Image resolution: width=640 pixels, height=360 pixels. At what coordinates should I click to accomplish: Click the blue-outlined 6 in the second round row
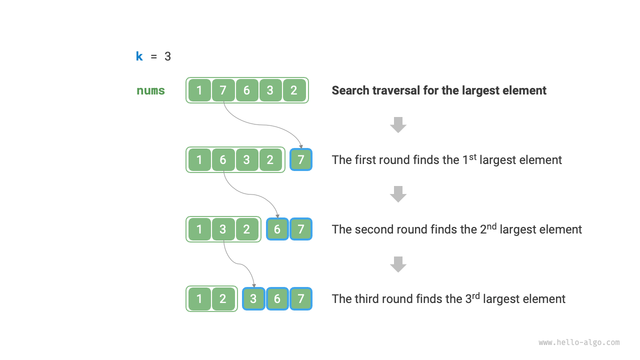point(277,229)
